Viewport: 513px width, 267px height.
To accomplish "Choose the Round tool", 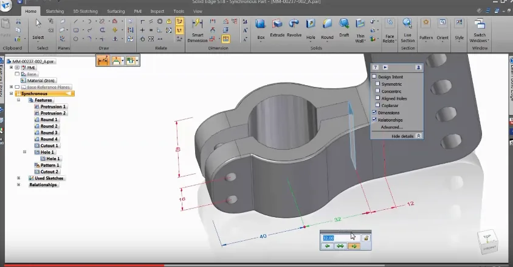I will (x=327, y=29).
